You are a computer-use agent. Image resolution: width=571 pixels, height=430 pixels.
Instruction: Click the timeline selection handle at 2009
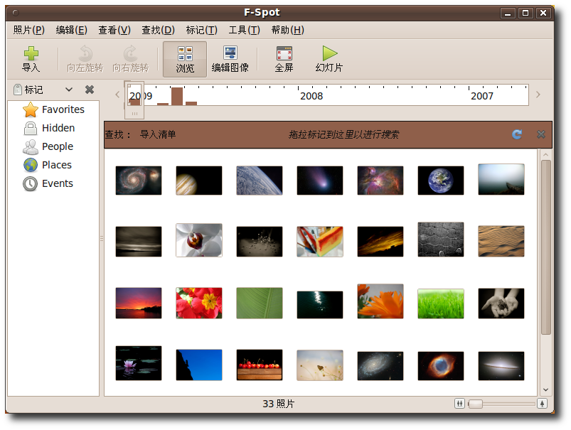click(x=134, y=100)
